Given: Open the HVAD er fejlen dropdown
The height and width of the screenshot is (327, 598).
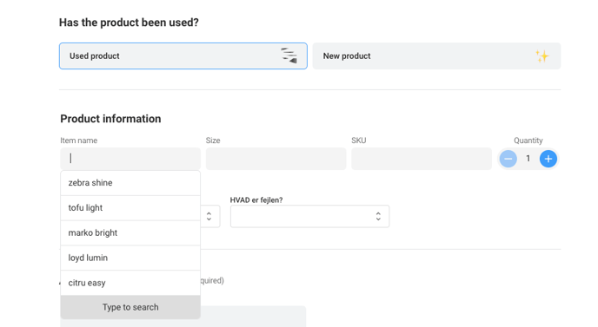Looking at the screenshot, I should pos(309,216).
